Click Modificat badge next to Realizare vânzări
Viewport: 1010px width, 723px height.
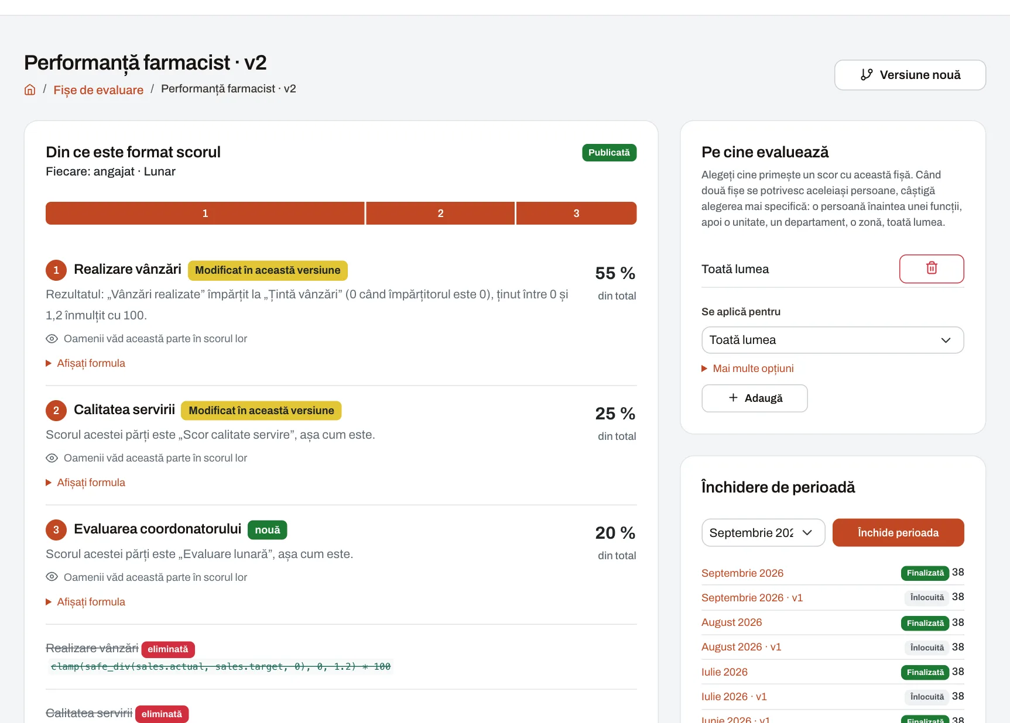[268, 270]
